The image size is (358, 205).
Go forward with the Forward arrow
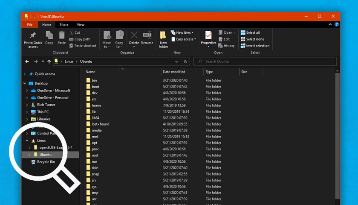[x=36, y=61]
